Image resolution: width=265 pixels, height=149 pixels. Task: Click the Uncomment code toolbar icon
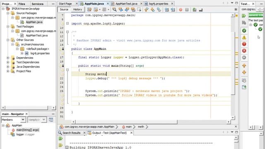click(201, 10)
